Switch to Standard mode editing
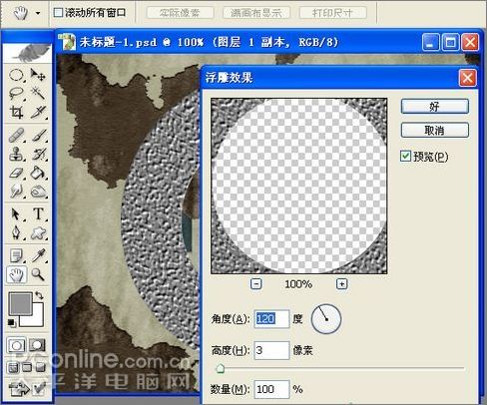The image size is (487, 405). pos(16,346)
